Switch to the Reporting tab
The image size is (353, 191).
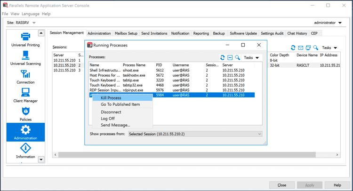pos(201,33)
